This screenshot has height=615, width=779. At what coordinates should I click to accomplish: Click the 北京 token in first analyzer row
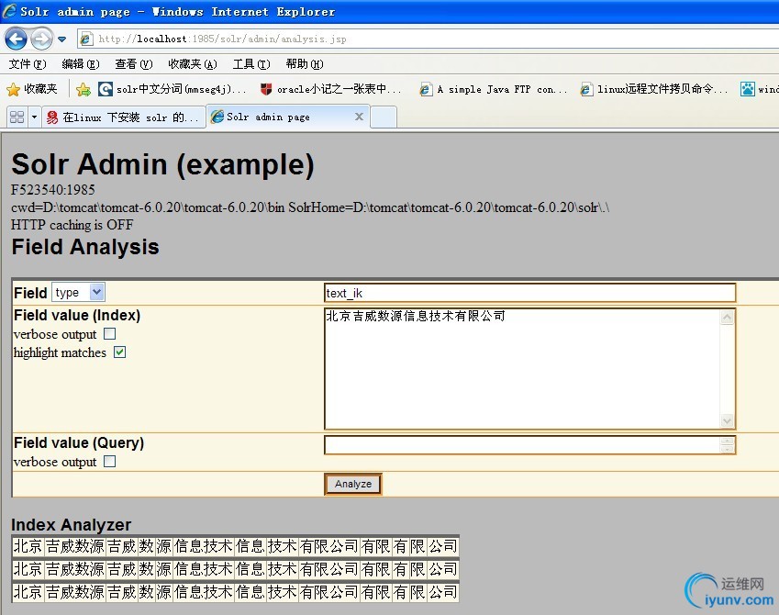(x=28, y=546)
